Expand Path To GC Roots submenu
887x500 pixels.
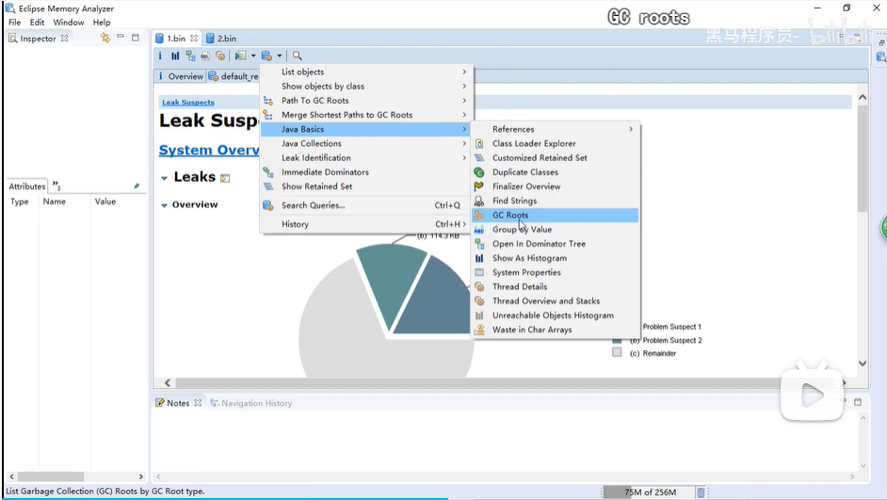[365, 100]
